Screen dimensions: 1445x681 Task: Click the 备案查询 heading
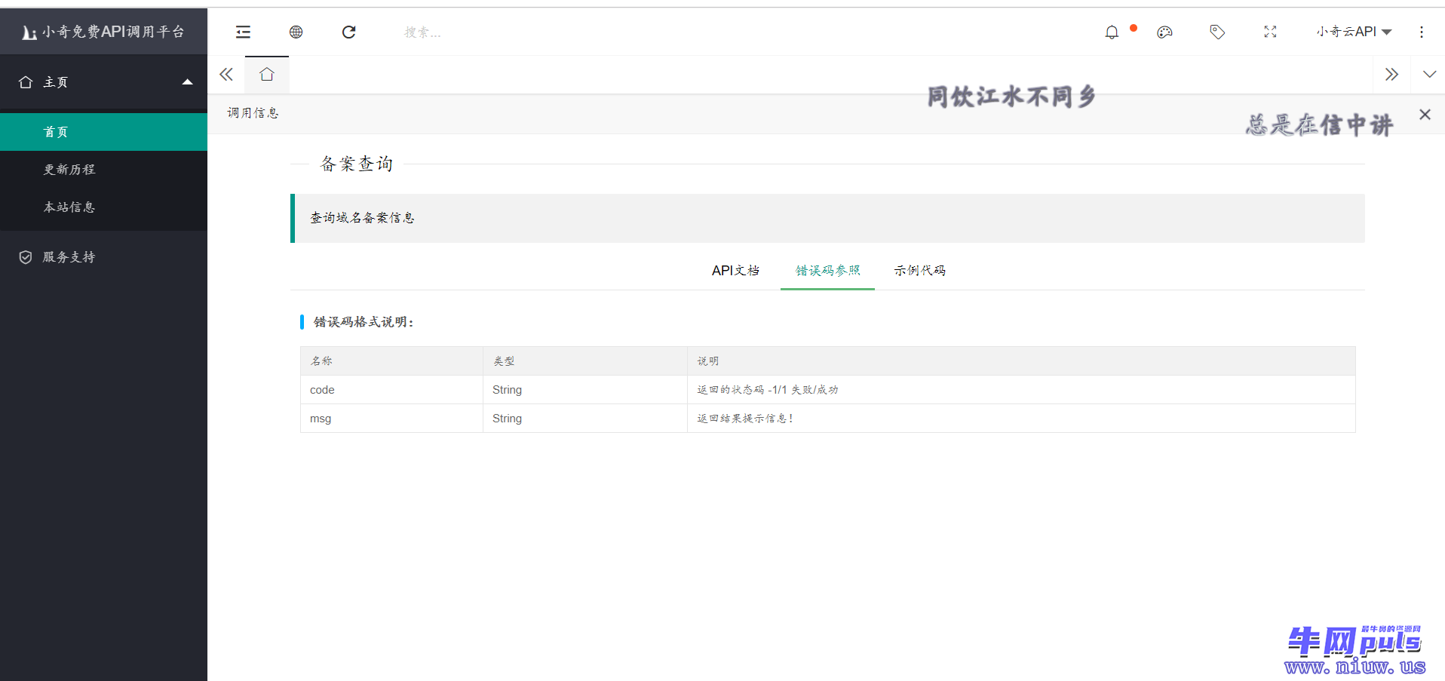coord(357,164)
